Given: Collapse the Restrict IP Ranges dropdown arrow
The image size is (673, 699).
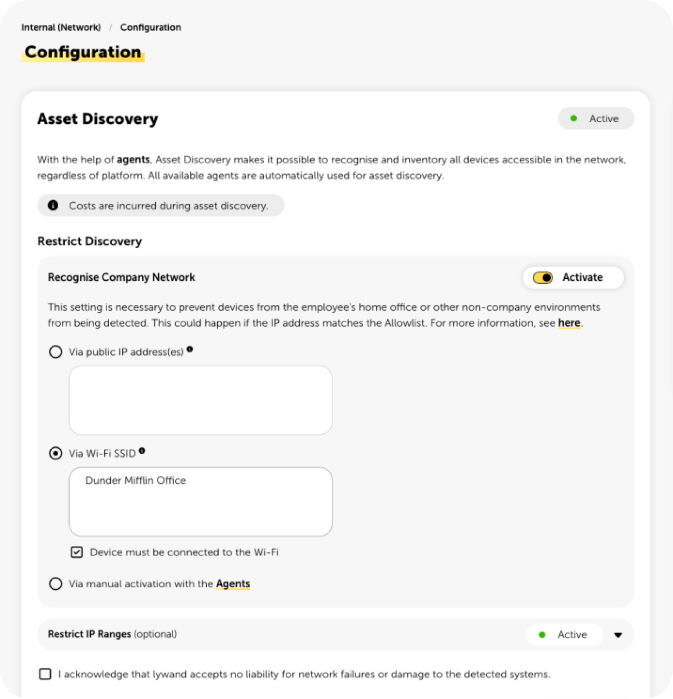Looking at the screenshot, I should click(x=618, y=635).
